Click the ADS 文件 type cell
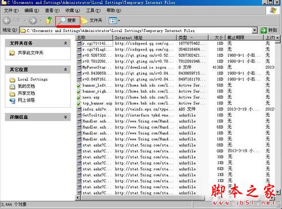The width and height of the screenshot is (282, 209). (x=187, y=109)
